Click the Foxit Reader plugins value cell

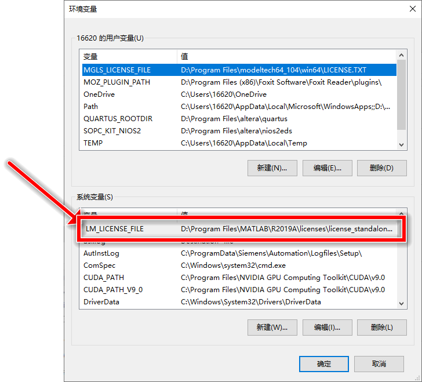coord(281,82)
